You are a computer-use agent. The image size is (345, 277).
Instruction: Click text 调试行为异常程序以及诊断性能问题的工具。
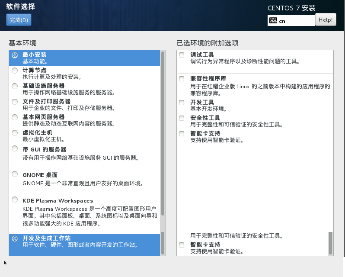245,61
